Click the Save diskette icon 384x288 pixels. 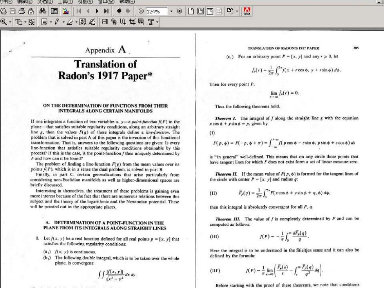click(13, 11)
